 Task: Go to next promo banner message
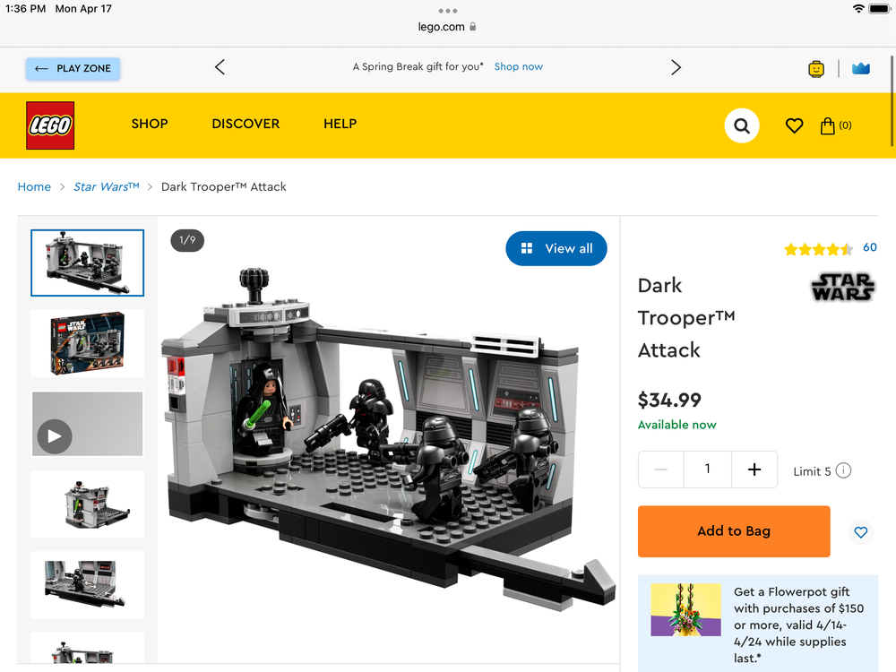pyautogui.click(x=676, y=67)
